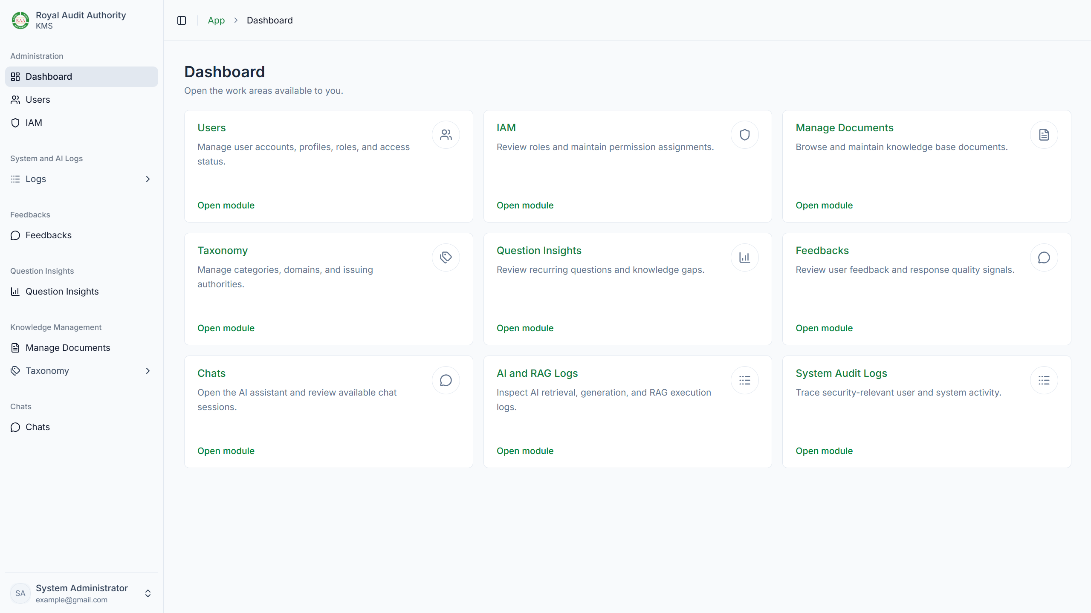Click document icon on Manage Documents card
The image size is (1091, 613).
click(x=1044, y=135)
